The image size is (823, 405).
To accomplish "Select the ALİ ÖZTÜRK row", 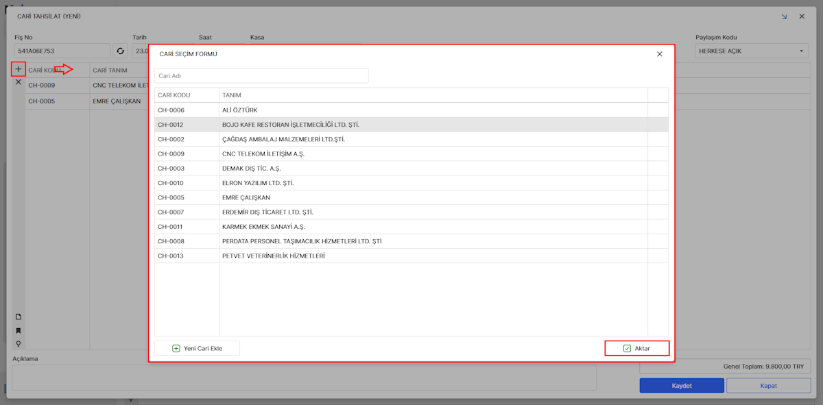I will (x=239, y=110).
